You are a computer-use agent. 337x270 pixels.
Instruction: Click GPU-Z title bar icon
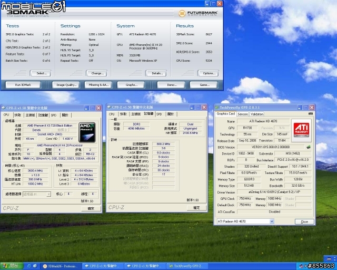(216, 107)
